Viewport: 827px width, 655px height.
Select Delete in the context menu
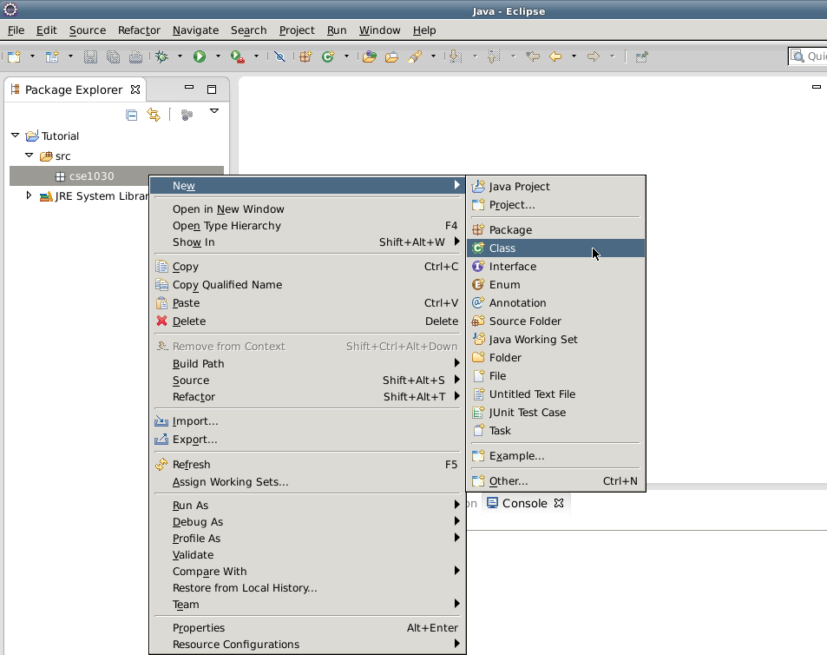tap(307, 321)
